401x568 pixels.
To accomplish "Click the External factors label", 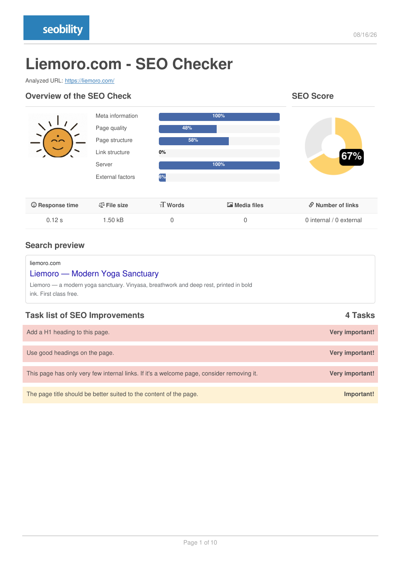I will 115,177.
